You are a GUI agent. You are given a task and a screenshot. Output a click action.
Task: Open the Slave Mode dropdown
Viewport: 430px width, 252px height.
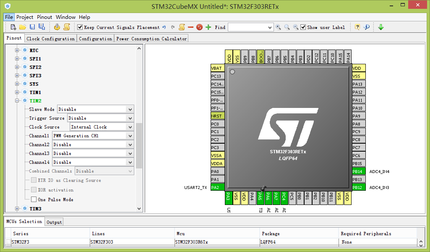pos(130,109)
